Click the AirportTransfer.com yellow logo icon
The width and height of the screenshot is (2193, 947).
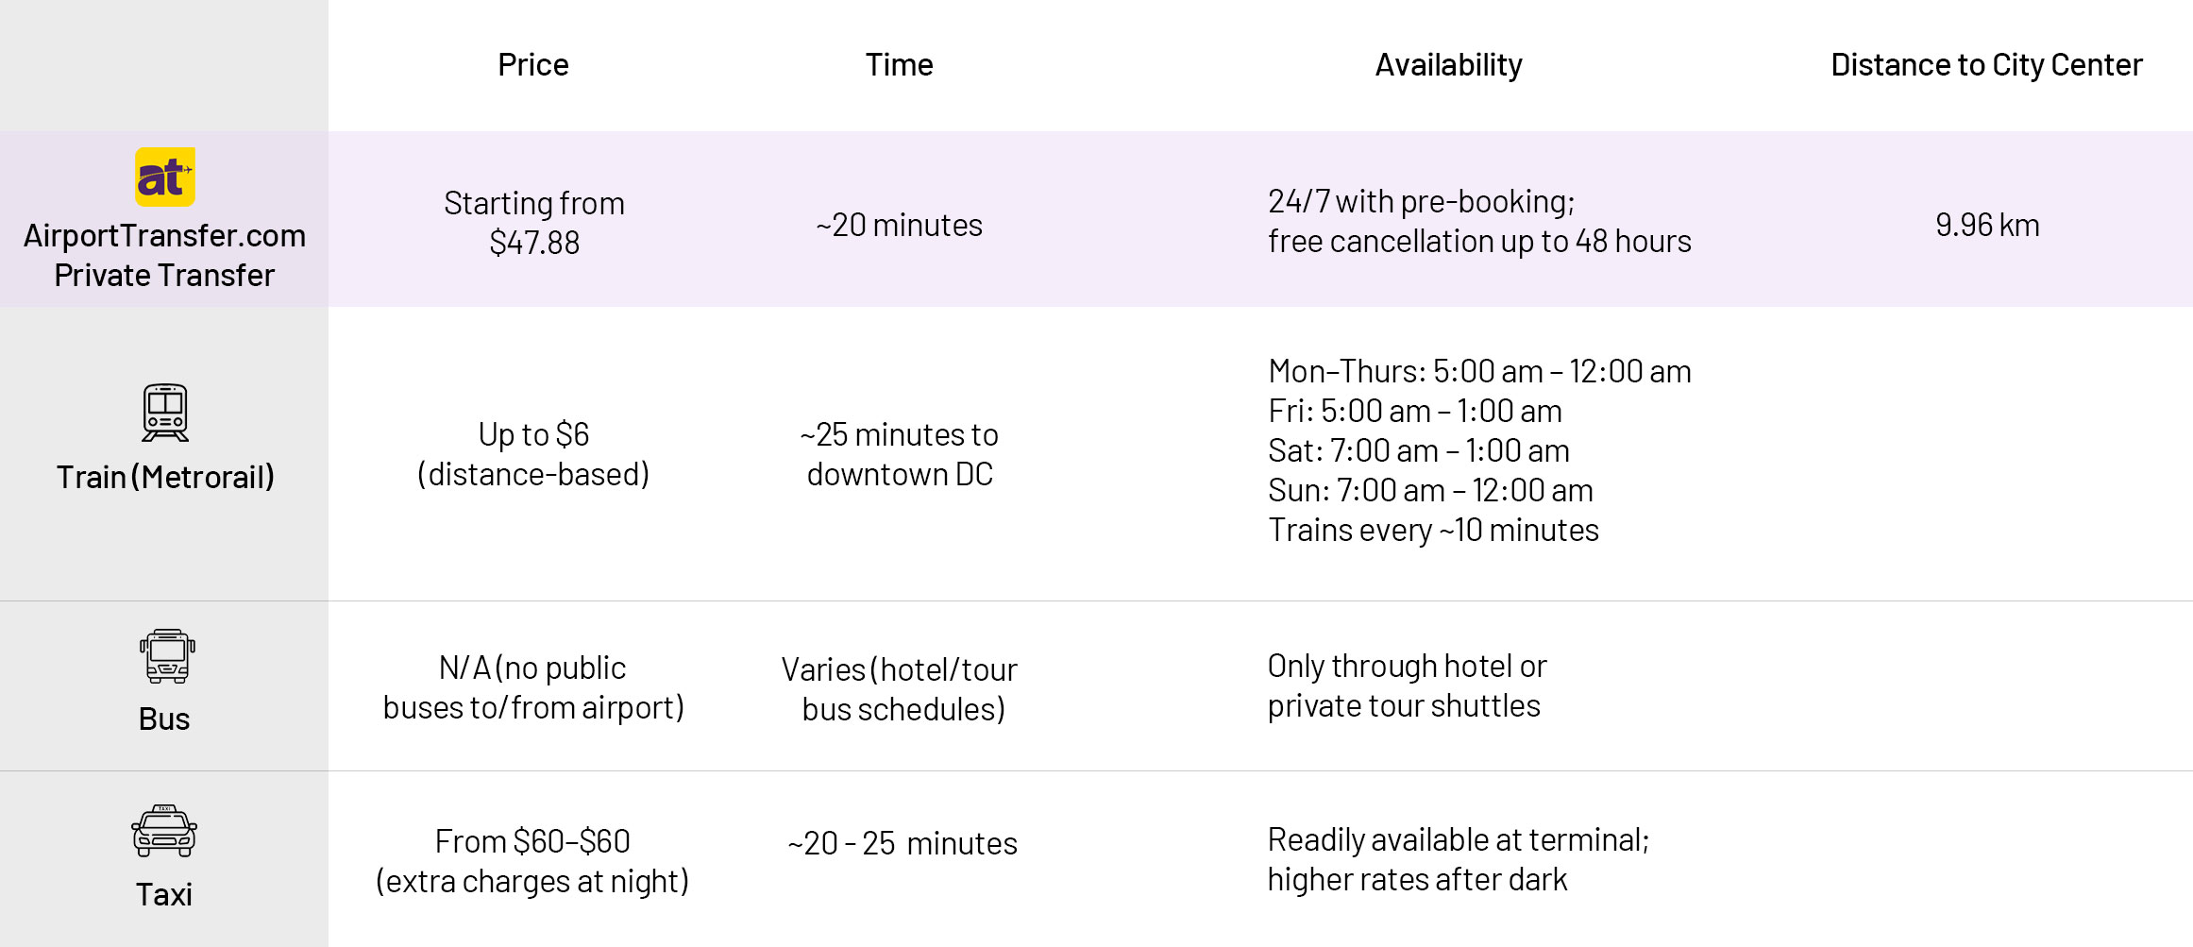click(x=165, y=177)
